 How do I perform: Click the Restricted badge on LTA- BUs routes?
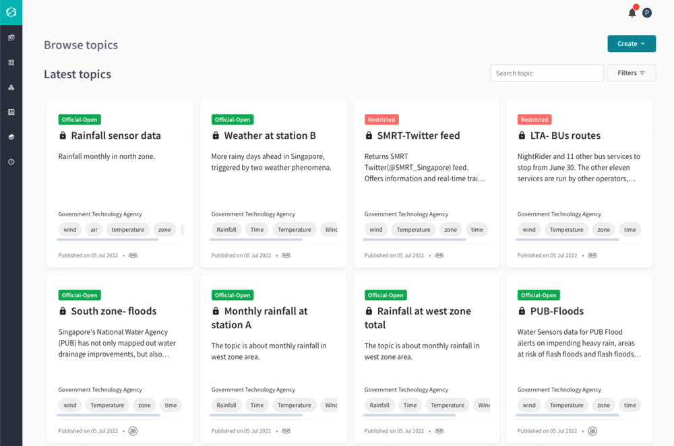click(534, 119)
